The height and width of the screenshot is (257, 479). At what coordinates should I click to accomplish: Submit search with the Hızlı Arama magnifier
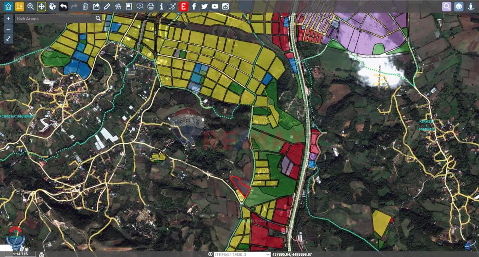98,18
